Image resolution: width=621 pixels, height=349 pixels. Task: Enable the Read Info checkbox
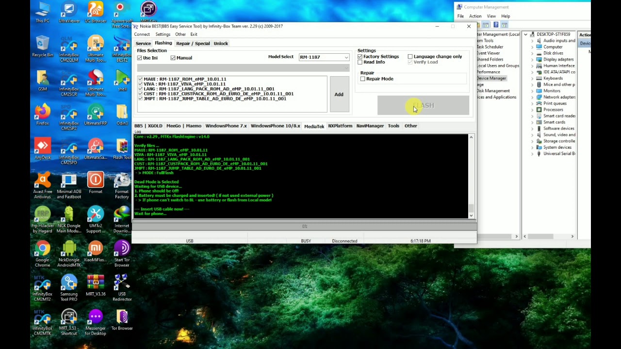pos(360,62)
